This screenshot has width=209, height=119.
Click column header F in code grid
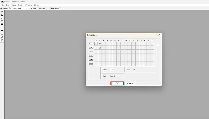tap(152, 40)
